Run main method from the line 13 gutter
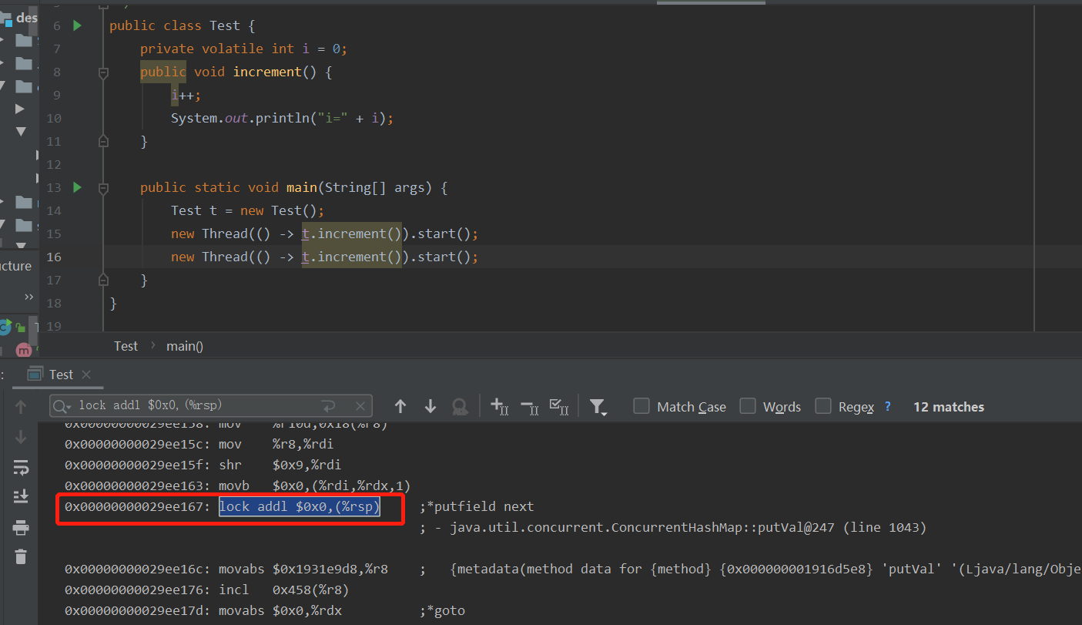Image resolution: width=1082 pixels, height=625 pixels. (x=77, y=187)
